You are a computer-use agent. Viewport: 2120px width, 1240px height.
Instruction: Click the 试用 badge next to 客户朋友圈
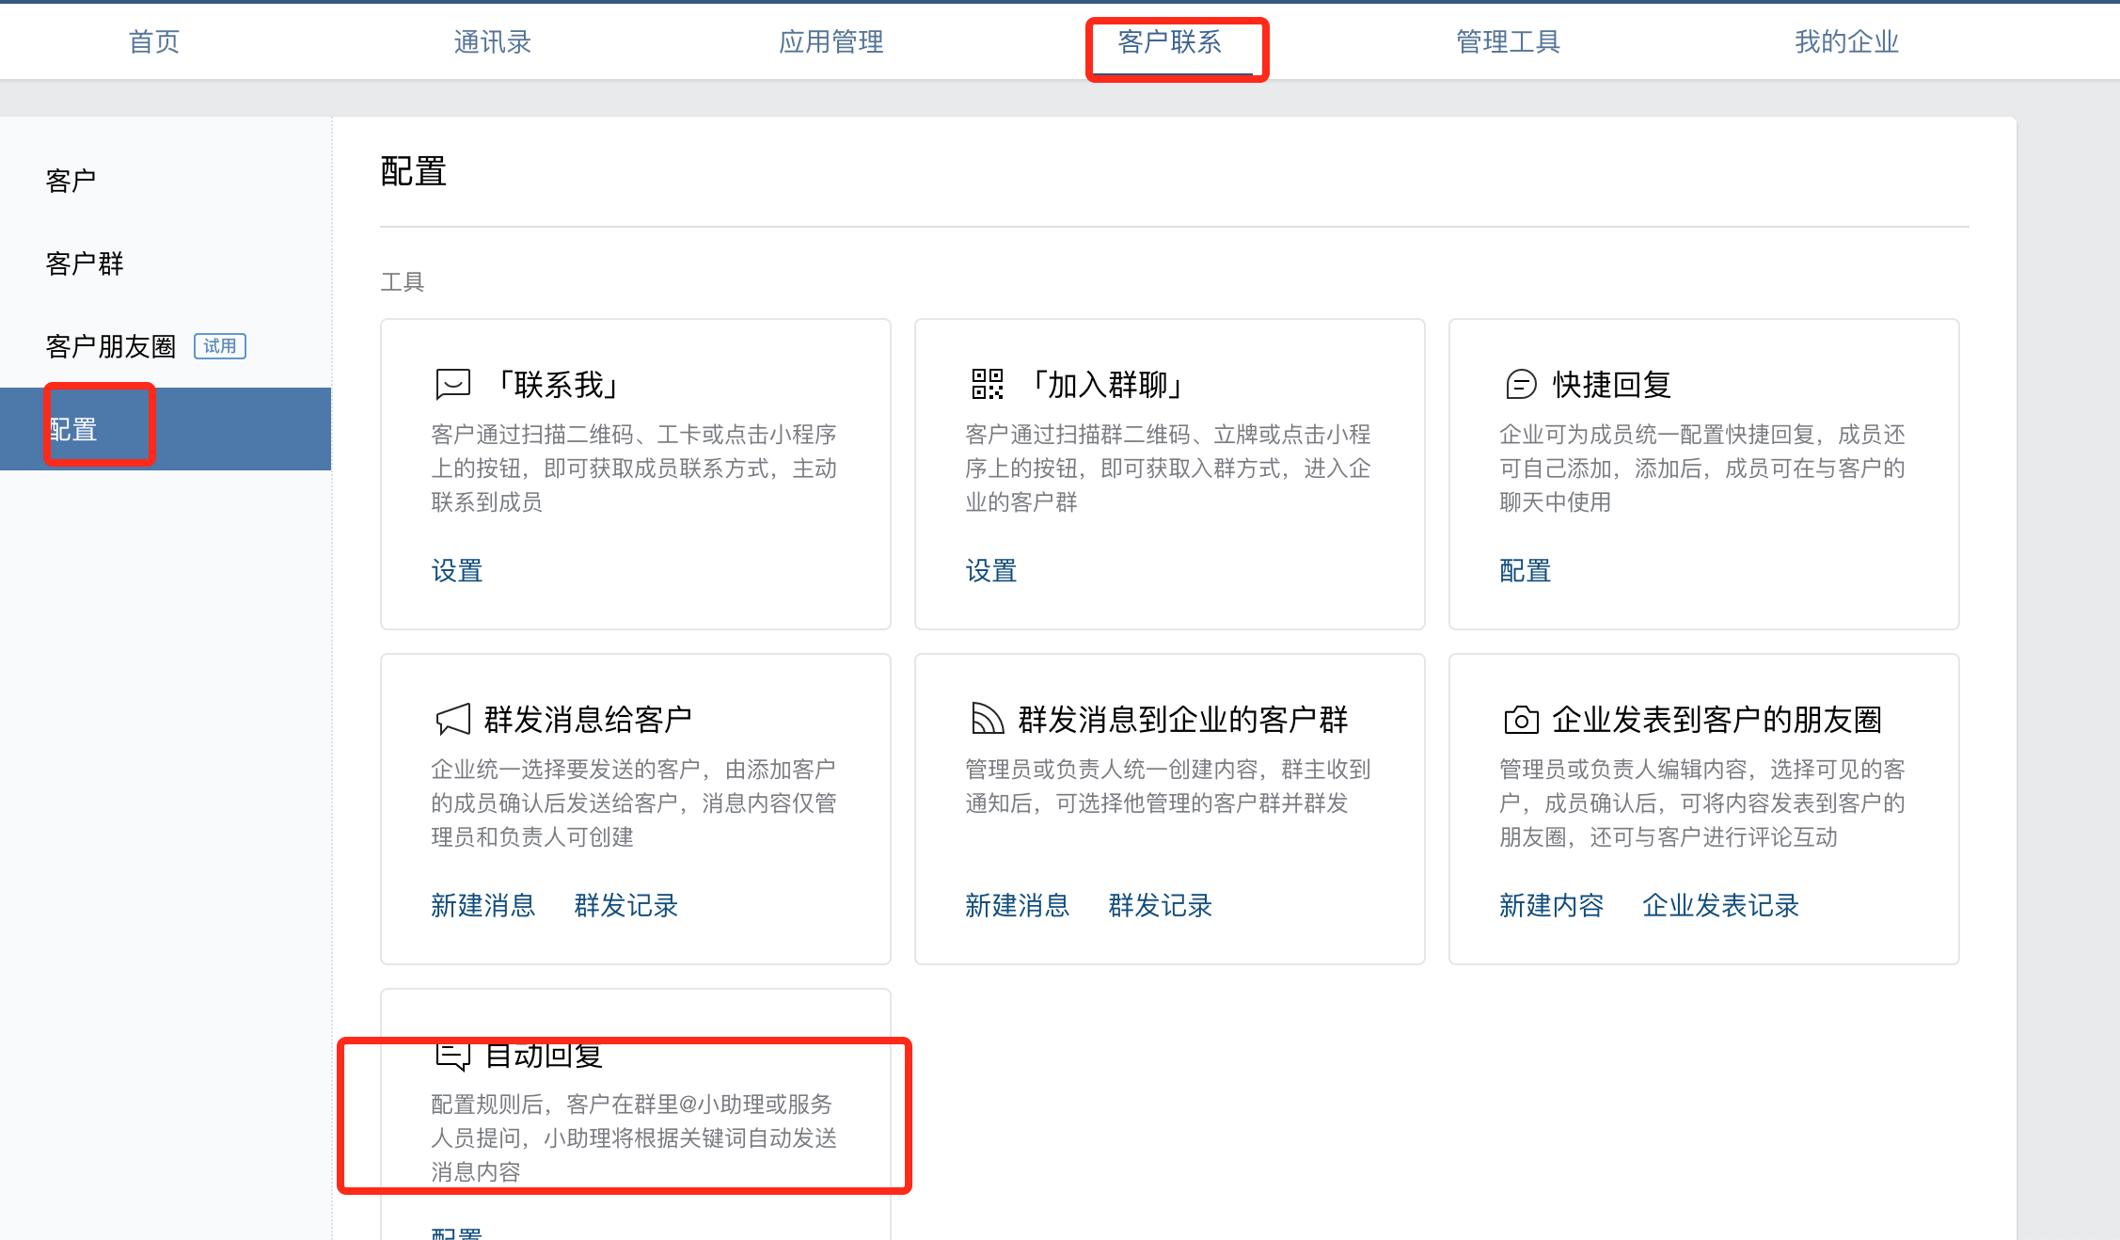click(220, 346)
